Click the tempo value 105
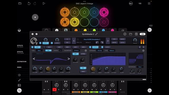Screen dimensions: 169x95 click(140, 3)
